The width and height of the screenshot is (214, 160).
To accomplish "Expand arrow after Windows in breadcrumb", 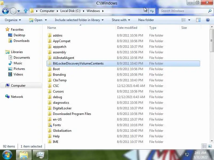I will pos(103,11).
